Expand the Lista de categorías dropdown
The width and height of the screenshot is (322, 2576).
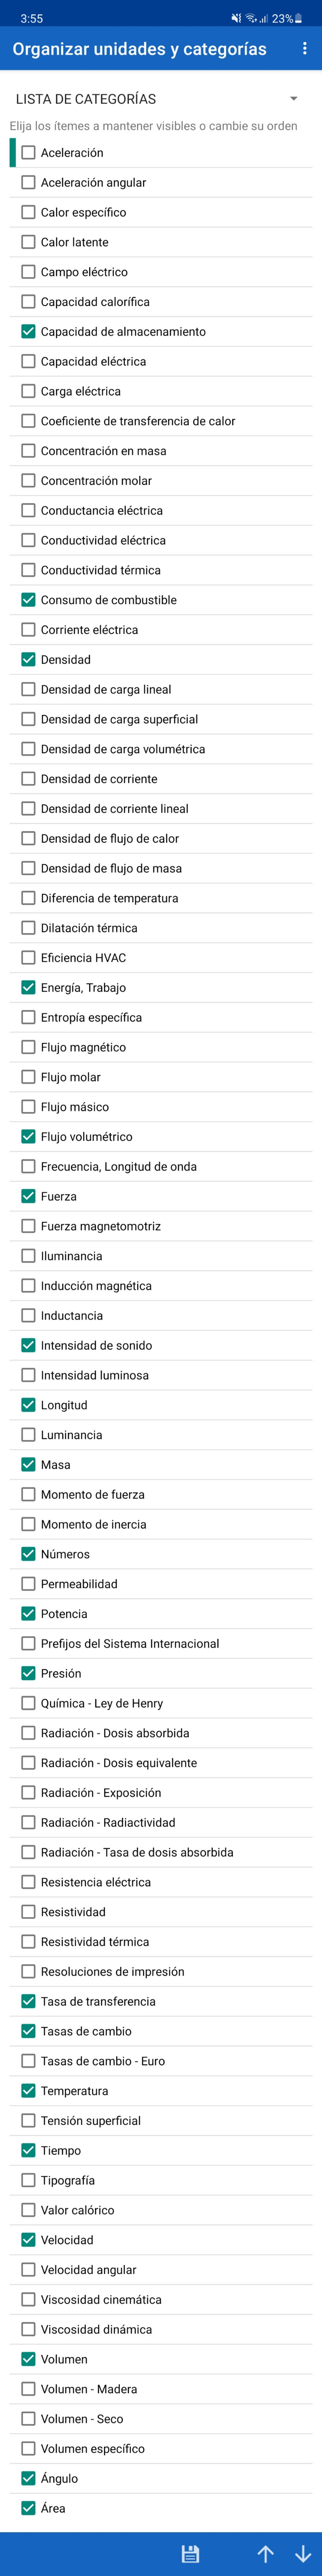coord(293,98)
